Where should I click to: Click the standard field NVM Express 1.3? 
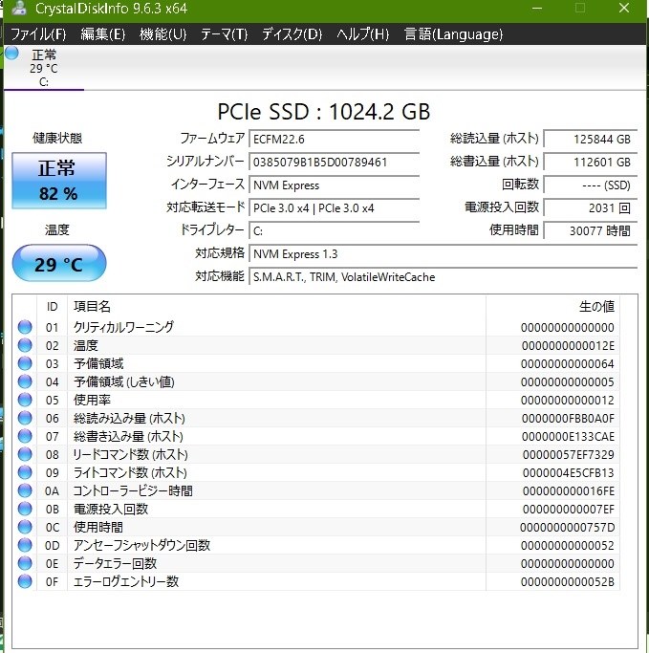point(443,253)
